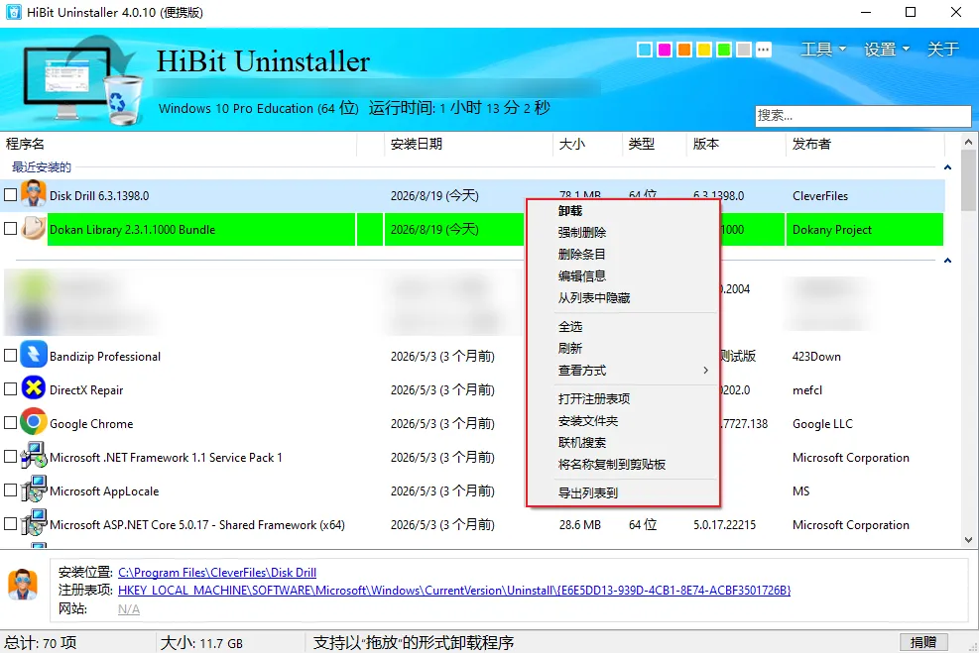
Task: Select the .NET Framework 1.1 Service Pack checkbox
Action: coord(10,457)
